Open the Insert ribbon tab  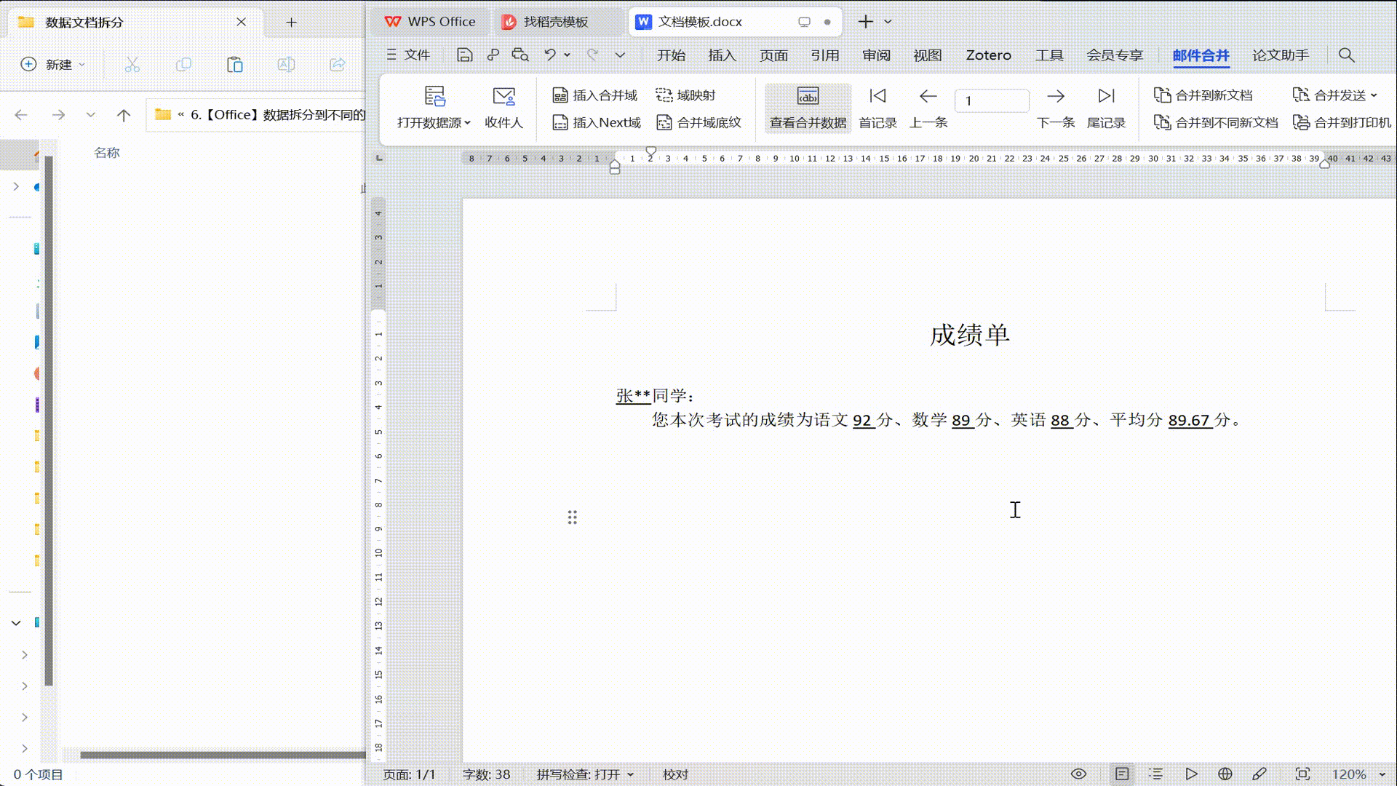point(722,55)
